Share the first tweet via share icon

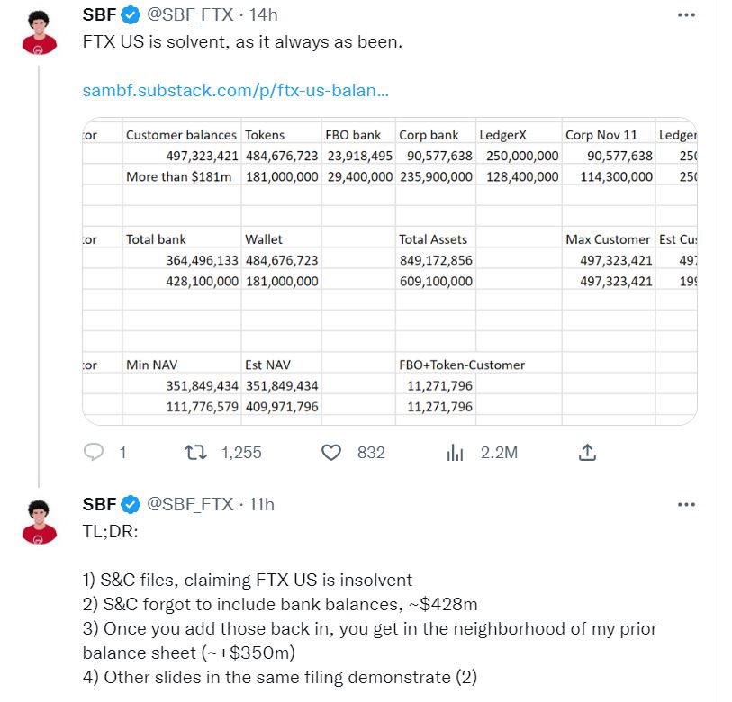coord(587,452)
